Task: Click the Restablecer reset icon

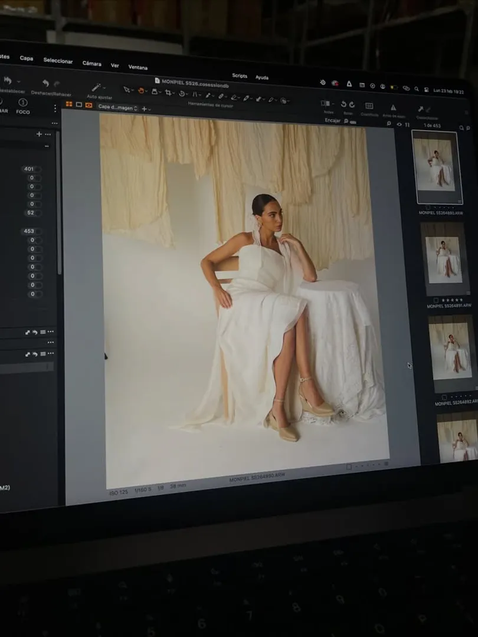Action: (x=7, y=80)
